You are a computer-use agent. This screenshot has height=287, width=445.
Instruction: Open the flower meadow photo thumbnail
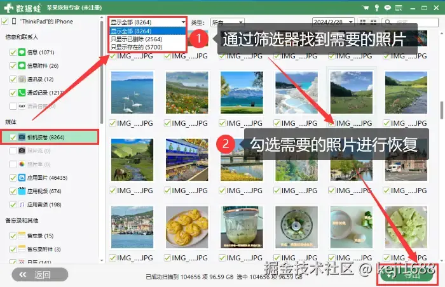187,93
